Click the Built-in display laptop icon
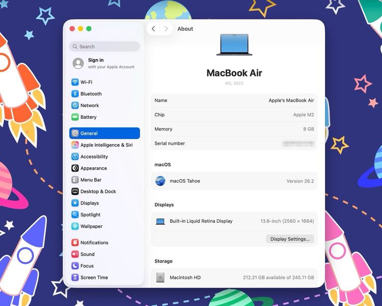The height and width of the screenshot is (306, 382). (160, 221)
